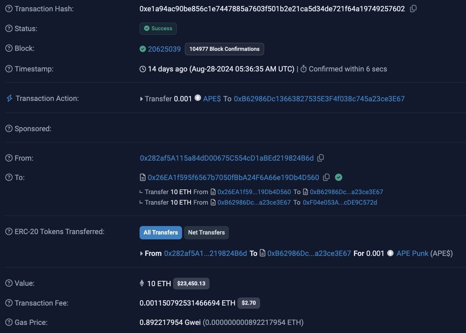Click the verified checkmark beside the To address
The width and height of the screenshot is (466, 333).
tap(339, 177)
